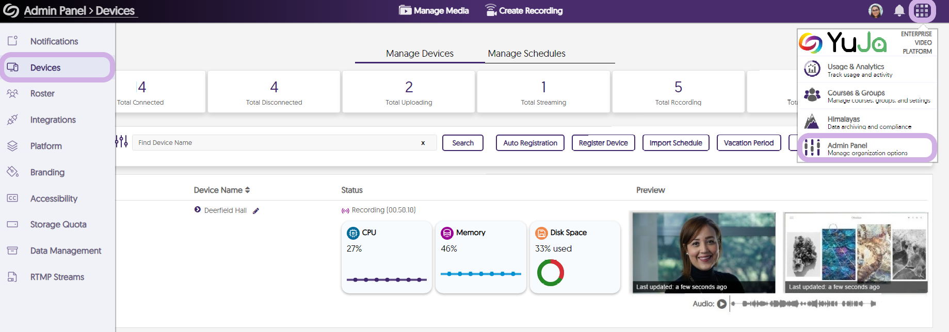
Task: Clear the Find Device Name field
Action: (x=423, y=143)
